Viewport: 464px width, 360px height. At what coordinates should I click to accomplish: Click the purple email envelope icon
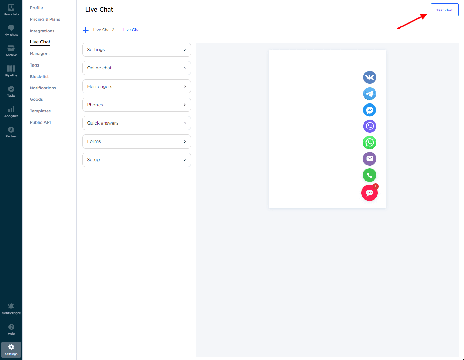pos(370,159)
